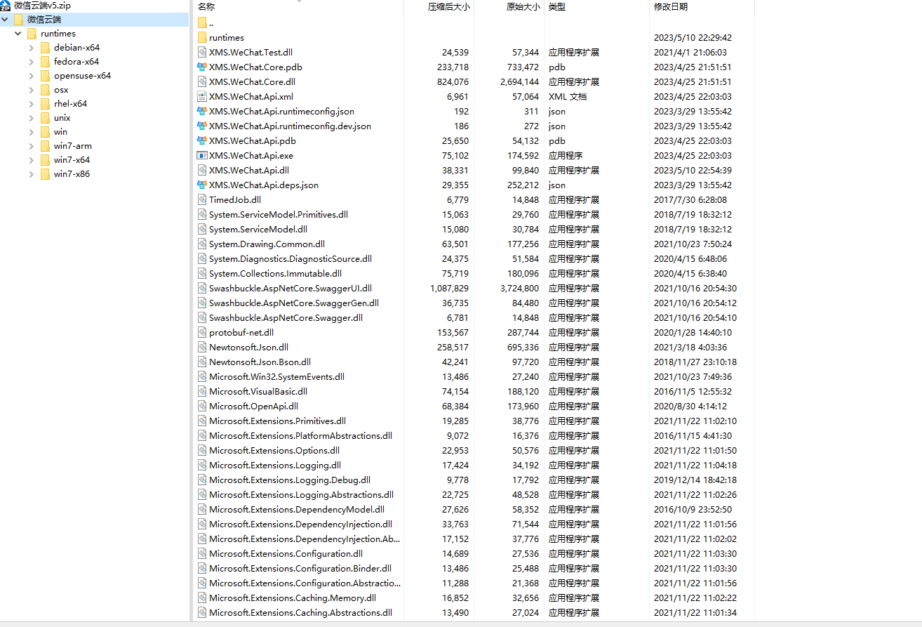Click the Microsoft.OpenApi.dll file icon
Image resolution: width=922 pixels, height=627 pixels.
202,407
